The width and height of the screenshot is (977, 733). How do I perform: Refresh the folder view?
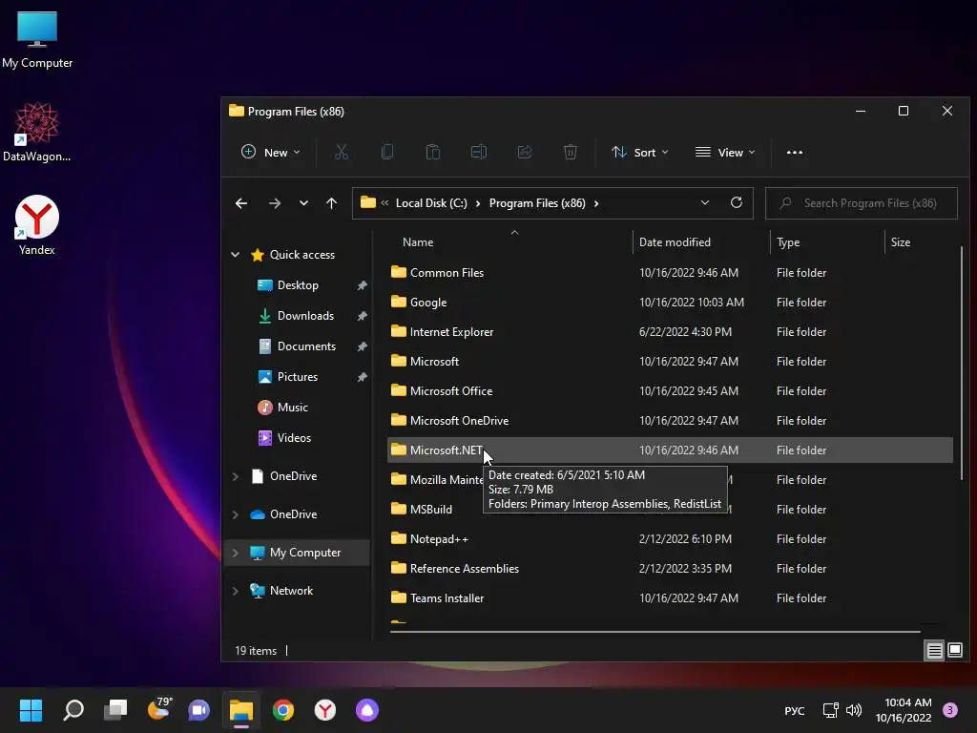[x=736, y=202]
